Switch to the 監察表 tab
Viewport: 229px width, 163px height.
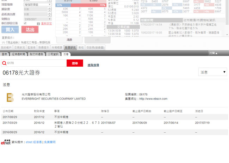pos(32,47)
